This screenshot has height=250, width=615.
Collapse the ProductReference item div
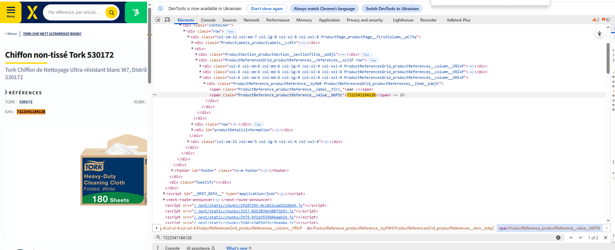(x=204, y=84)
